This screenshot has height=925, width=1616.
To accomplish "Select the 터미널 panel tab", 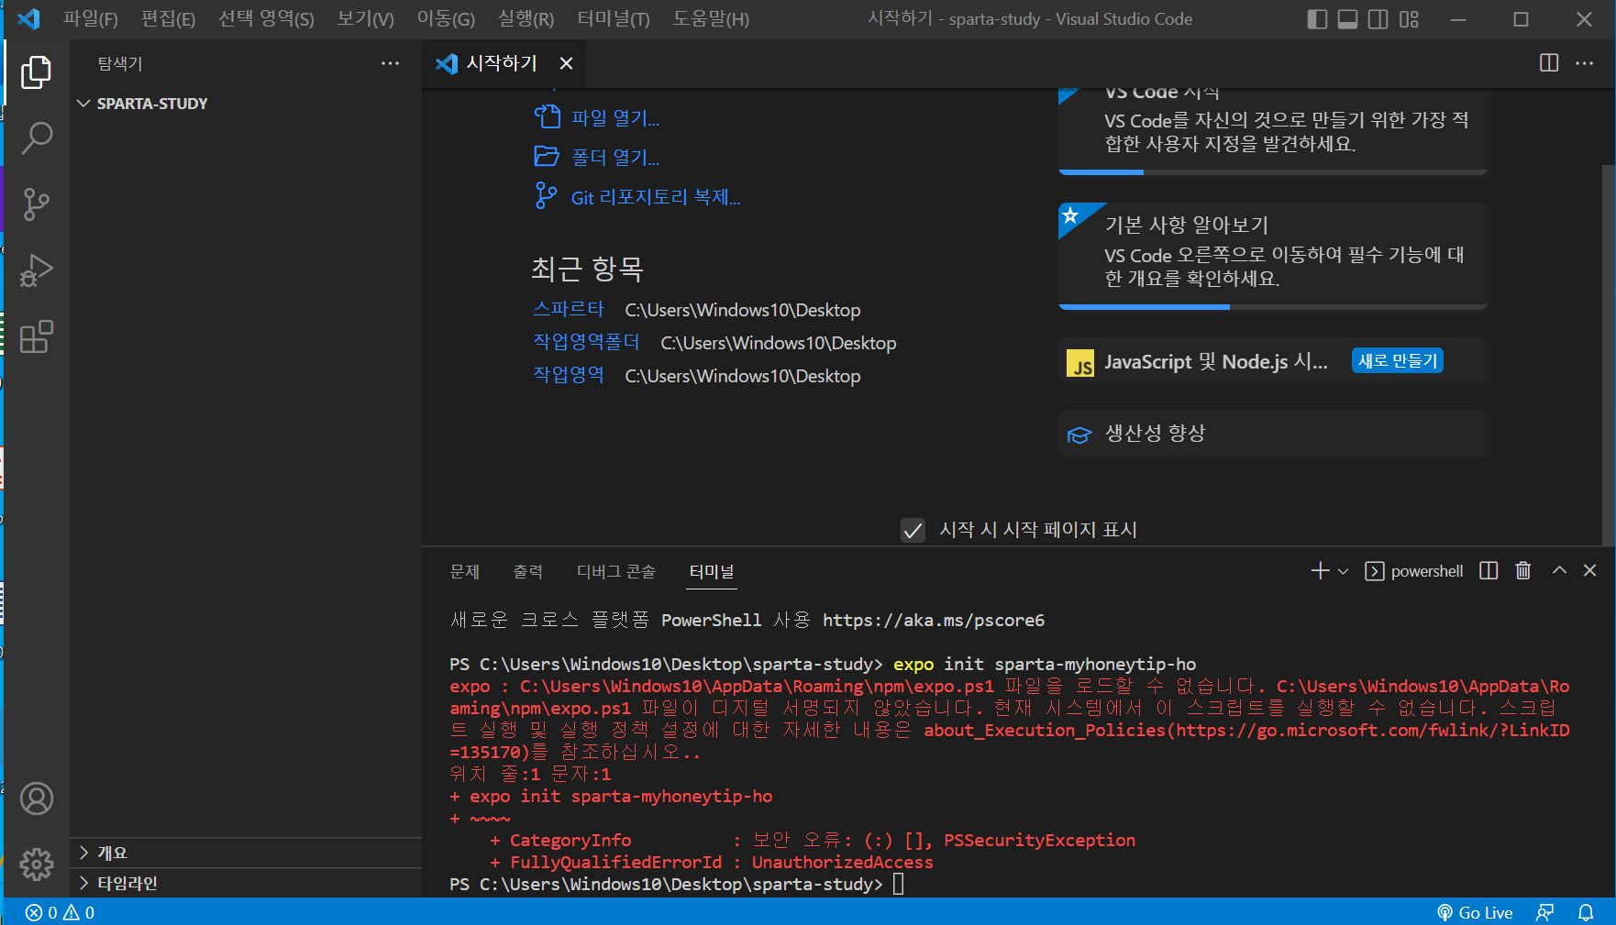I will coord(712,571).
